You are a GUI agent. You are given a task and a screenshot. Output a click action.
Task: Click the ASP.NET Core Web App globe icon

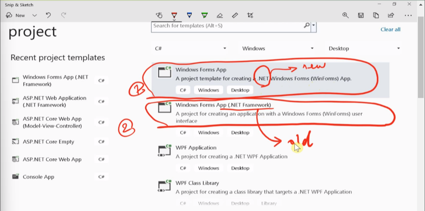(15, 159)
